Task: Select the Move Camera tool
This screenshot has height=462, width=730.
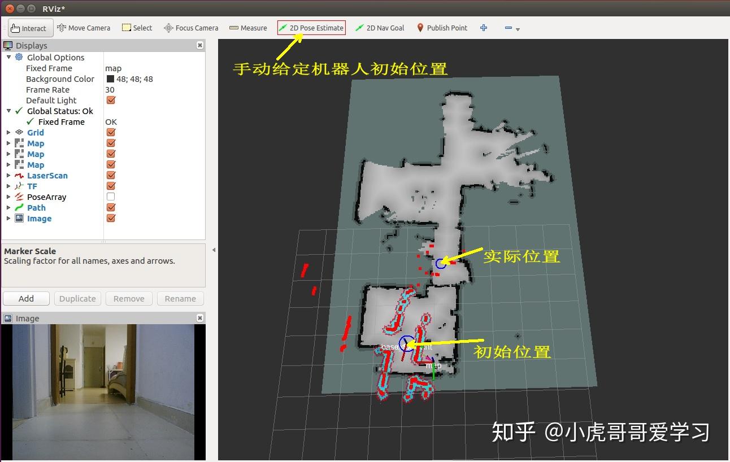Action: 84,27
